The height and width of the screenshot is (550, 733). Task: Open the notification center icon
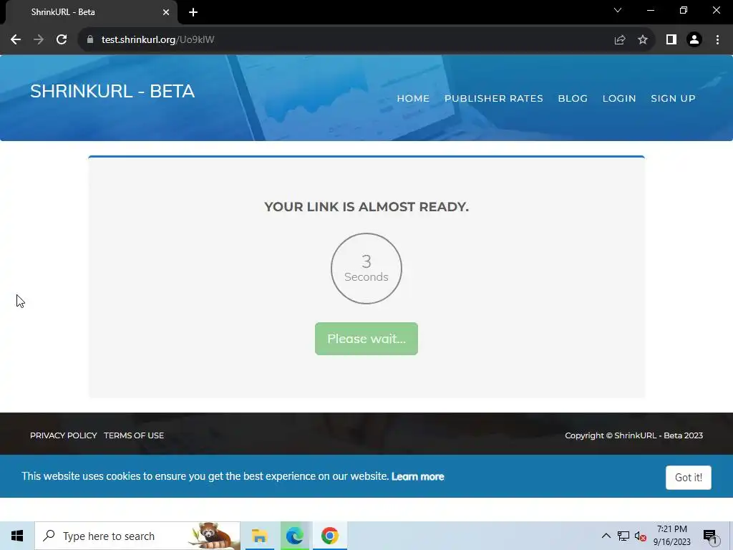711,536
